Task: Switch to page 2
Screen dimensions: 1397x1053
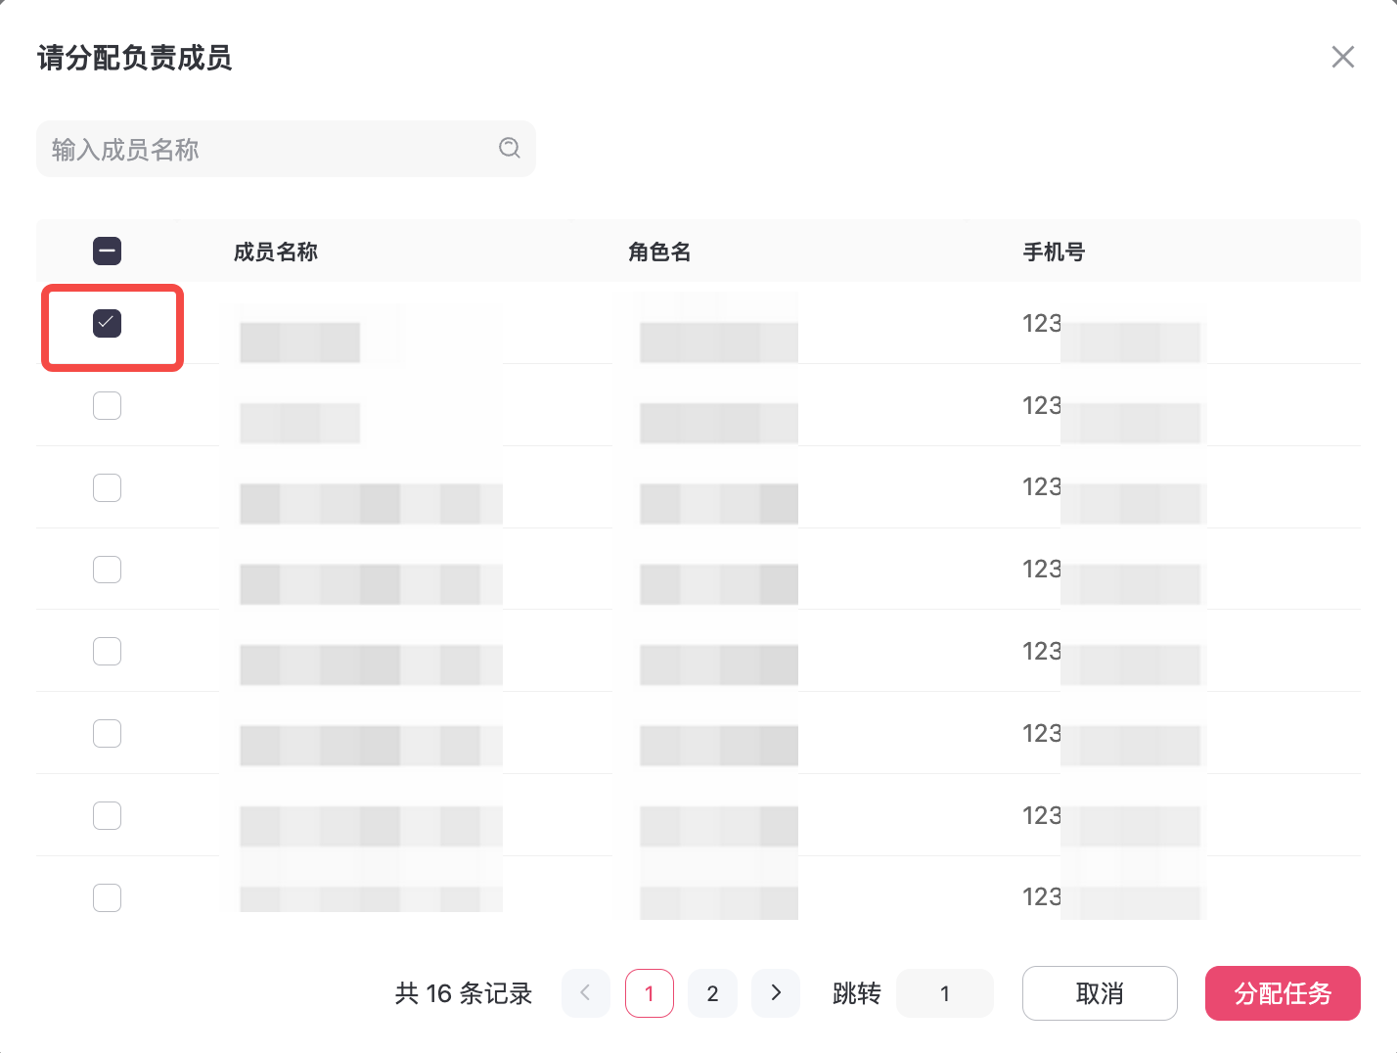Action: point(712,993)
